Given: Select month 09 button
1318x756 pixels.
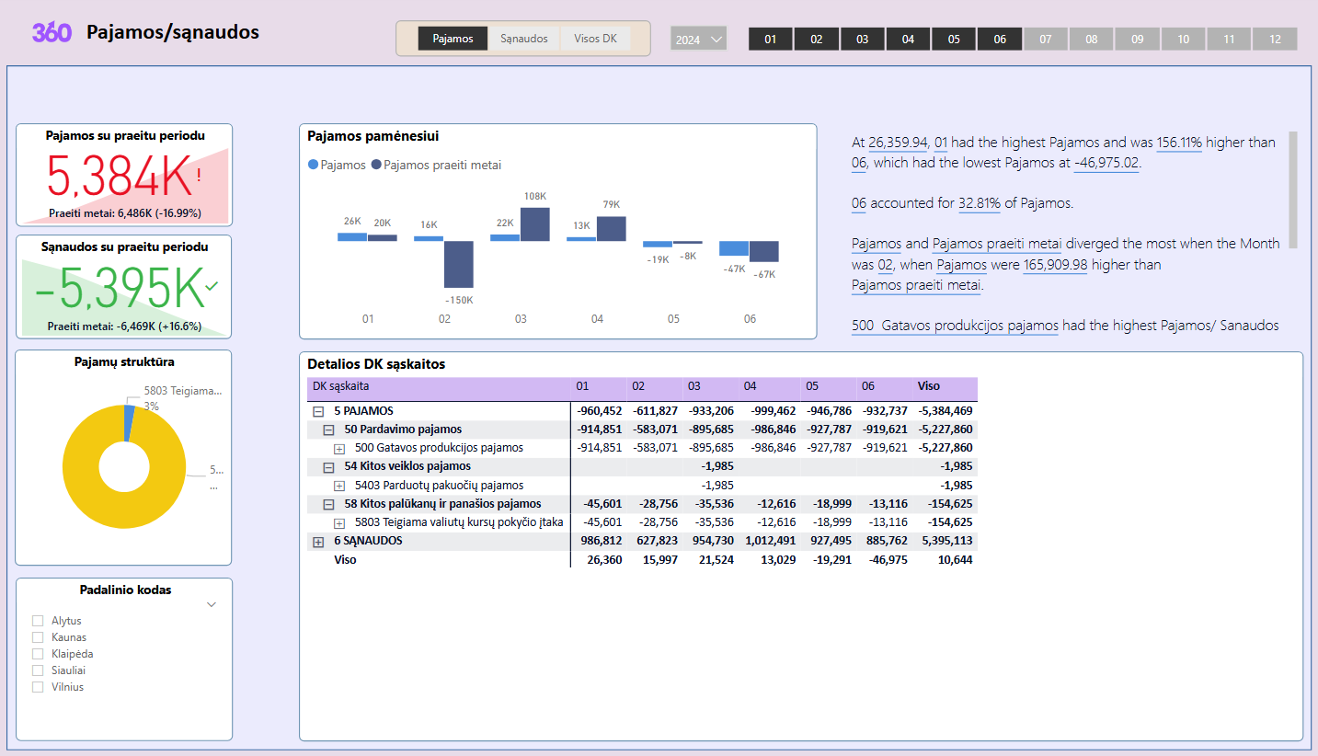Looking at the screenshot, I should 1138,39.
